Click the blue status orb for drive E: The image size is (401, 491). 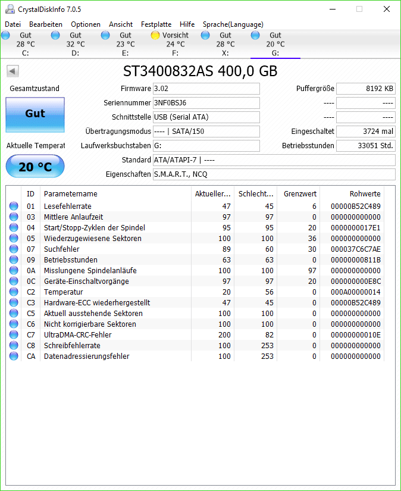tap(105, 35)
